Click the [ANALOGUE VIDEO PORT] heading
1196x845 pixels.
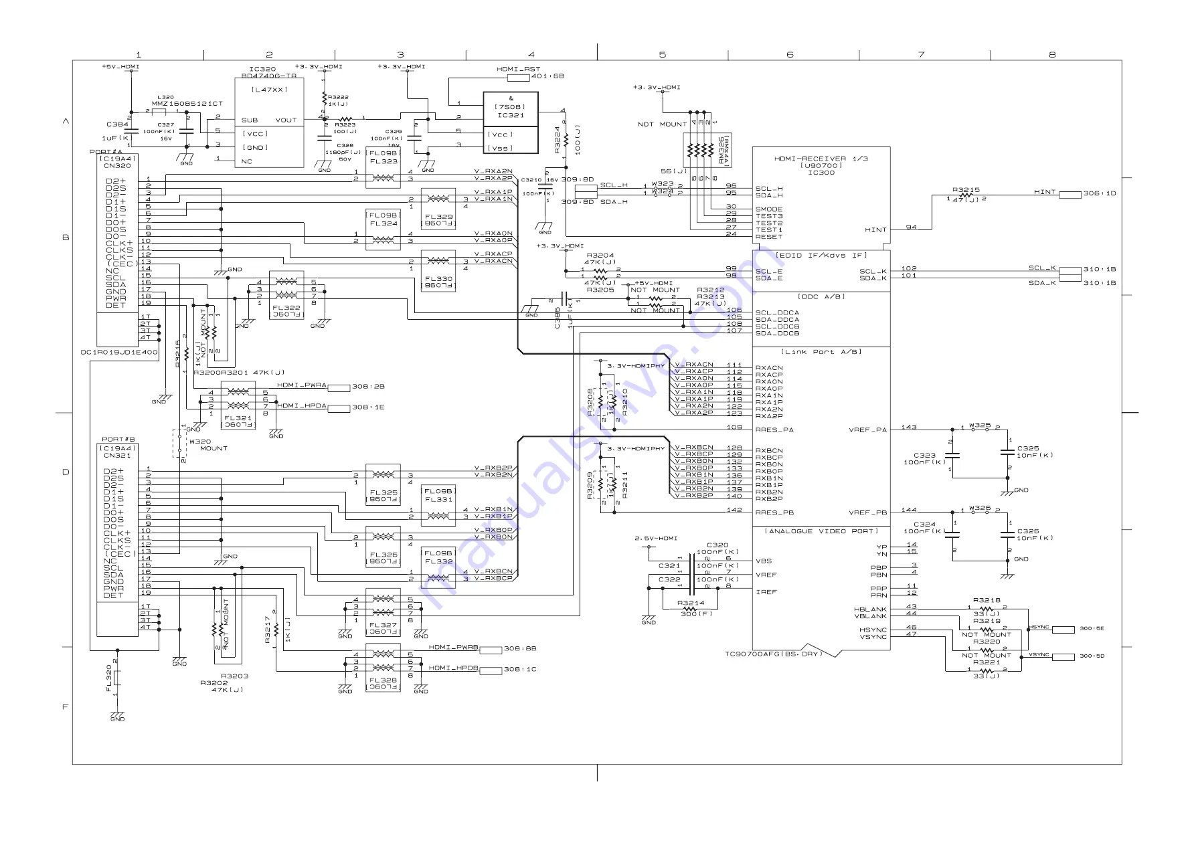821,531
